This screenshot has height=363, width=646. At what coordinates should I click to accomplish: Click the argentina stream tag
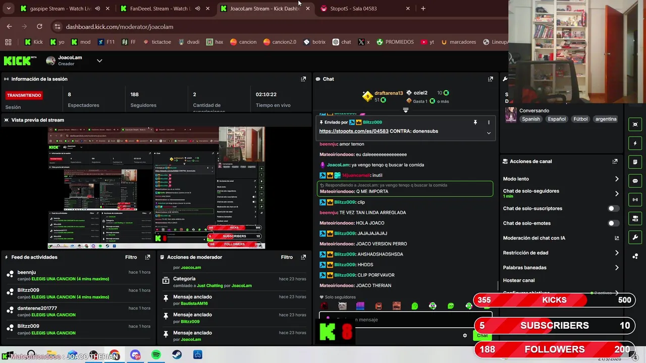(606, 119)
